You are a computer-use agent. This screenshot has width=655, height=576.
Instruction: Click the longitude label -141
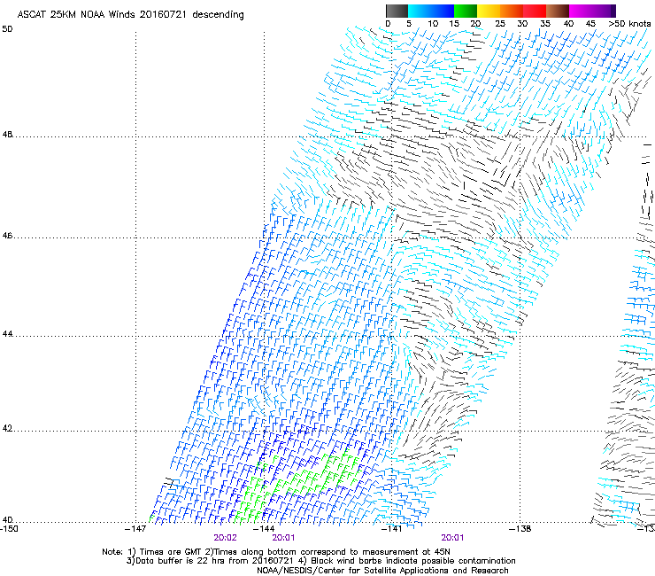pos(392,529)
